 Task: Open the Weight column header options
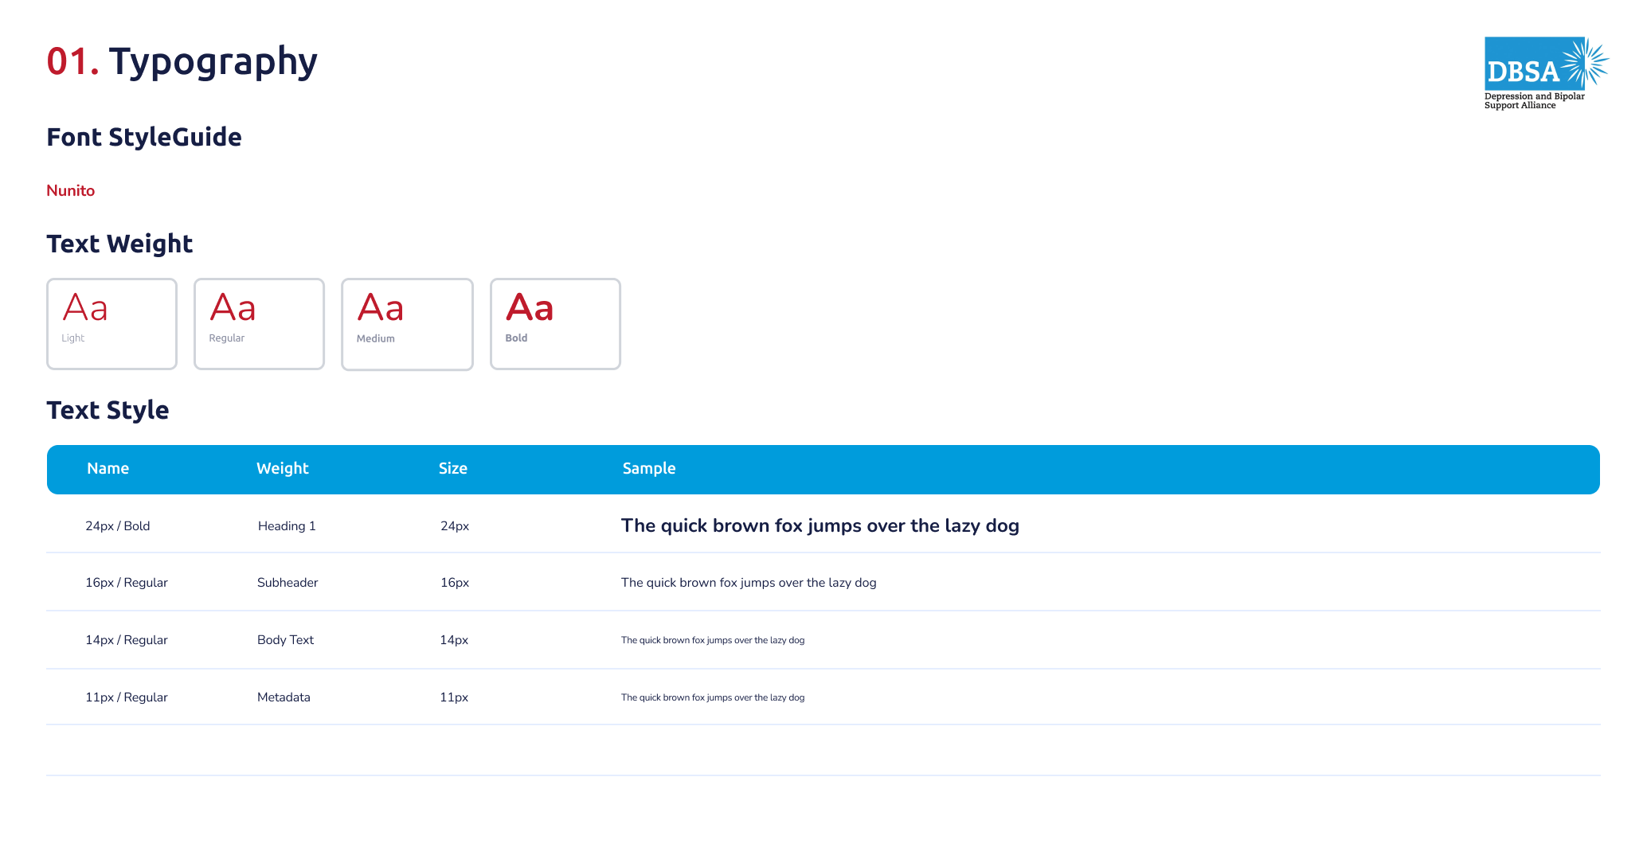click(283, 469)
